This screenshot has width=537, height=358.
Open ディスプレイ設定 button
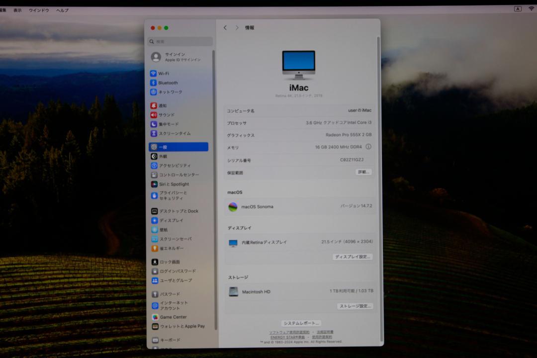pos(353,257)
